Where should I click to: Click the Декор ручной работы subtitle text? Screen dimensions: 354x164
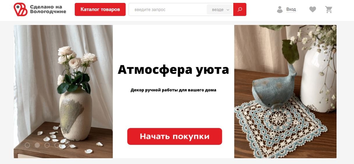pos(173,90)
